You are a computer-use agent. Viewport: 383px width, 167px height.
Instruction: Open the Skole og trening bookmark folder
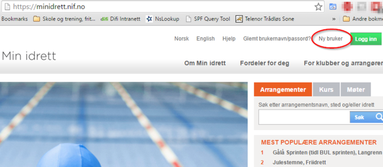click(64, 19)
